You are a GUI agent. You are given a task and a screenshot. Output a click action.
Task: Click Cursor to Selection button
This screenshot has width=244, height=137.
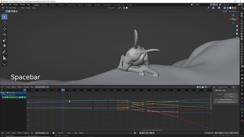pyautogui.click(x=226, y=99)
